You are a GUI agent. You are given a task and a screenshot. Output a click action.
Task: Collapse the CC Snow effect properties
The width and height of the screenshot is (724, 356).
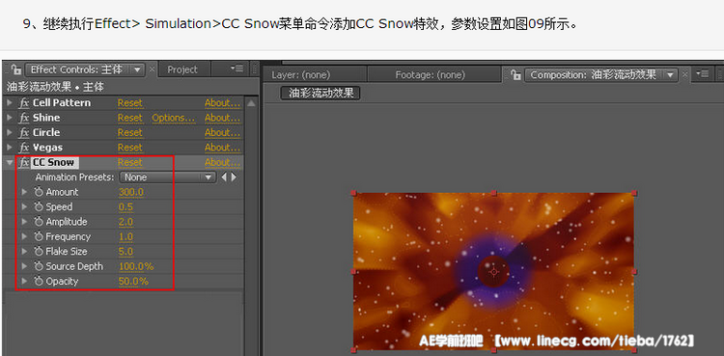click(10, 162)
